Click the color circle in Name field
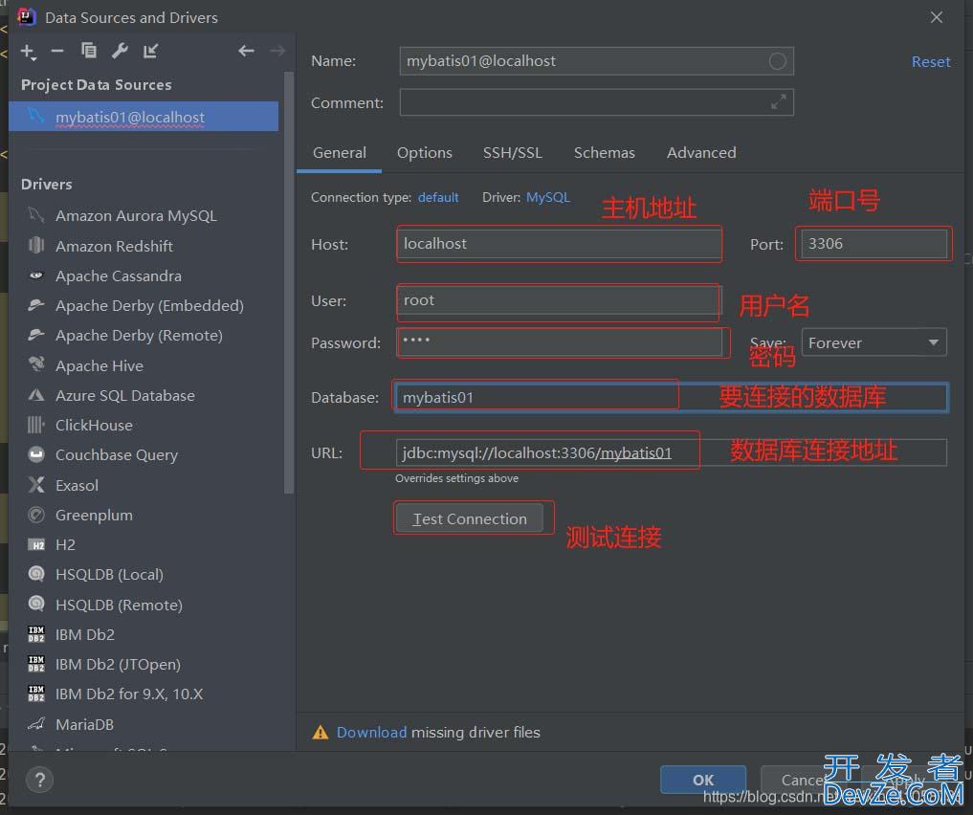The image size is (973, 815). pos(778,61)
